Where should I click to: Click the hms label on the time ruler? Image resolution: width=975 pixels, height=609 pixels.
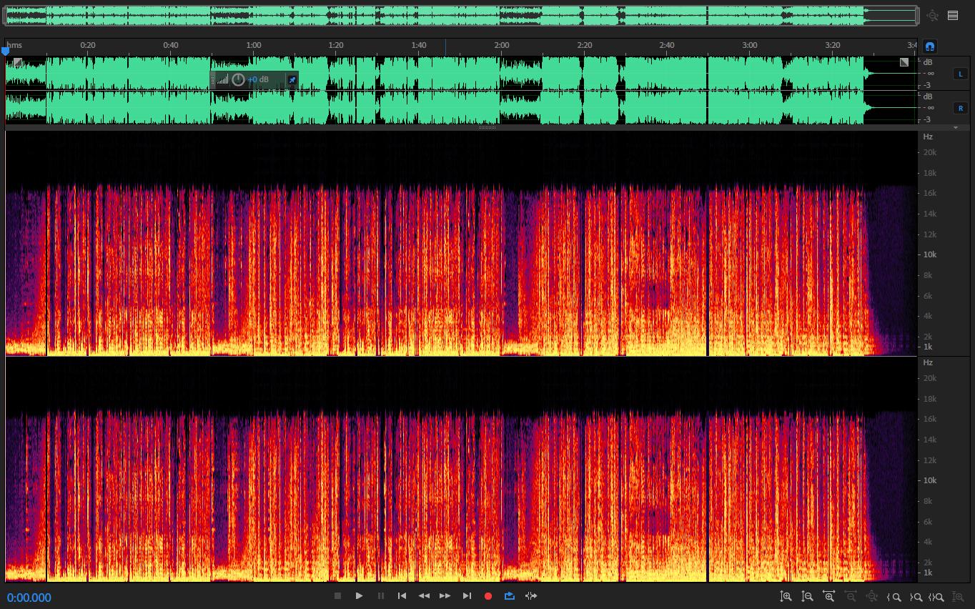click(14, 45)
